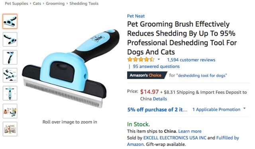View the second product thumbnail
Viewport: 255px width, 149px height.
(x=10, y=39)
